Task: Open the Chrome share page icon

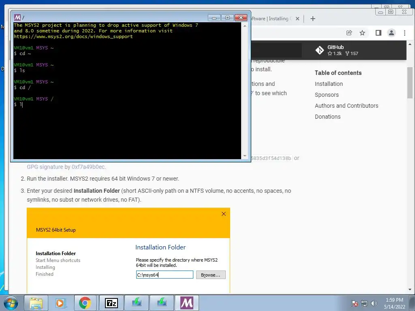Action: pyautogui.click(x=349, y=33)
